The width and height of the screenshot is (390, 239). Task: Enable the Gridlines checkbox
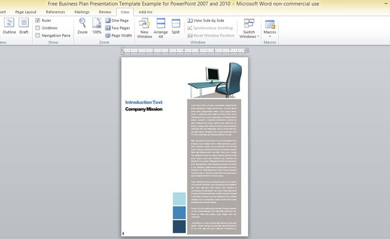click(38, 28)
